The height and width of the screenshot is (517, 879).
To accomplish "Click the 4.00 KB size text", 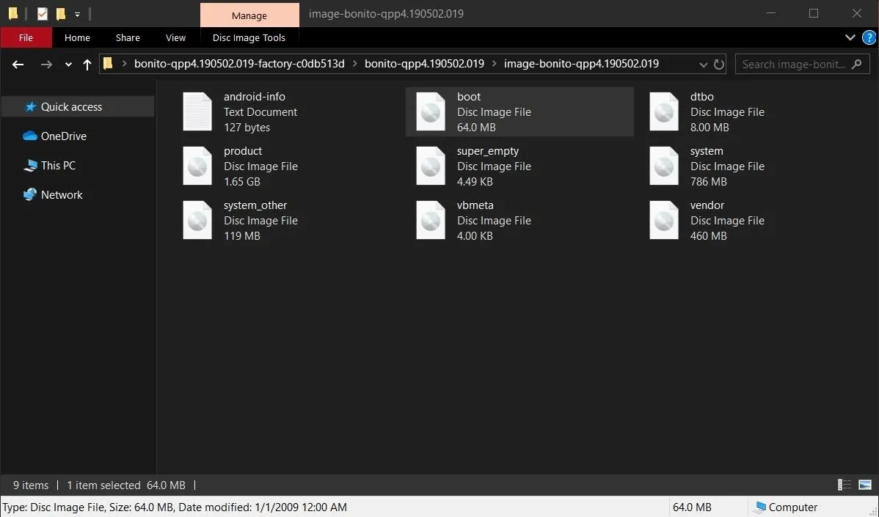I will [475, 236].
